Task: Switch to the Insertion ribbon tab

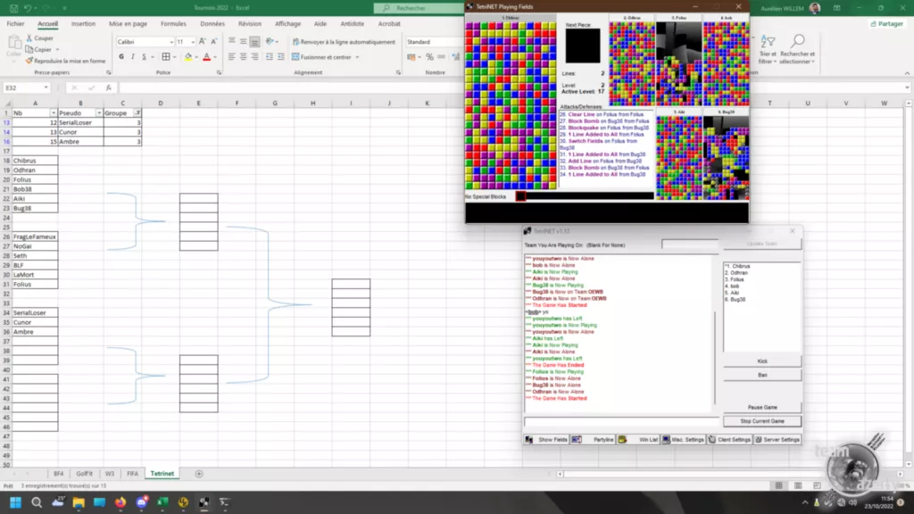Action: pos(83,24)
